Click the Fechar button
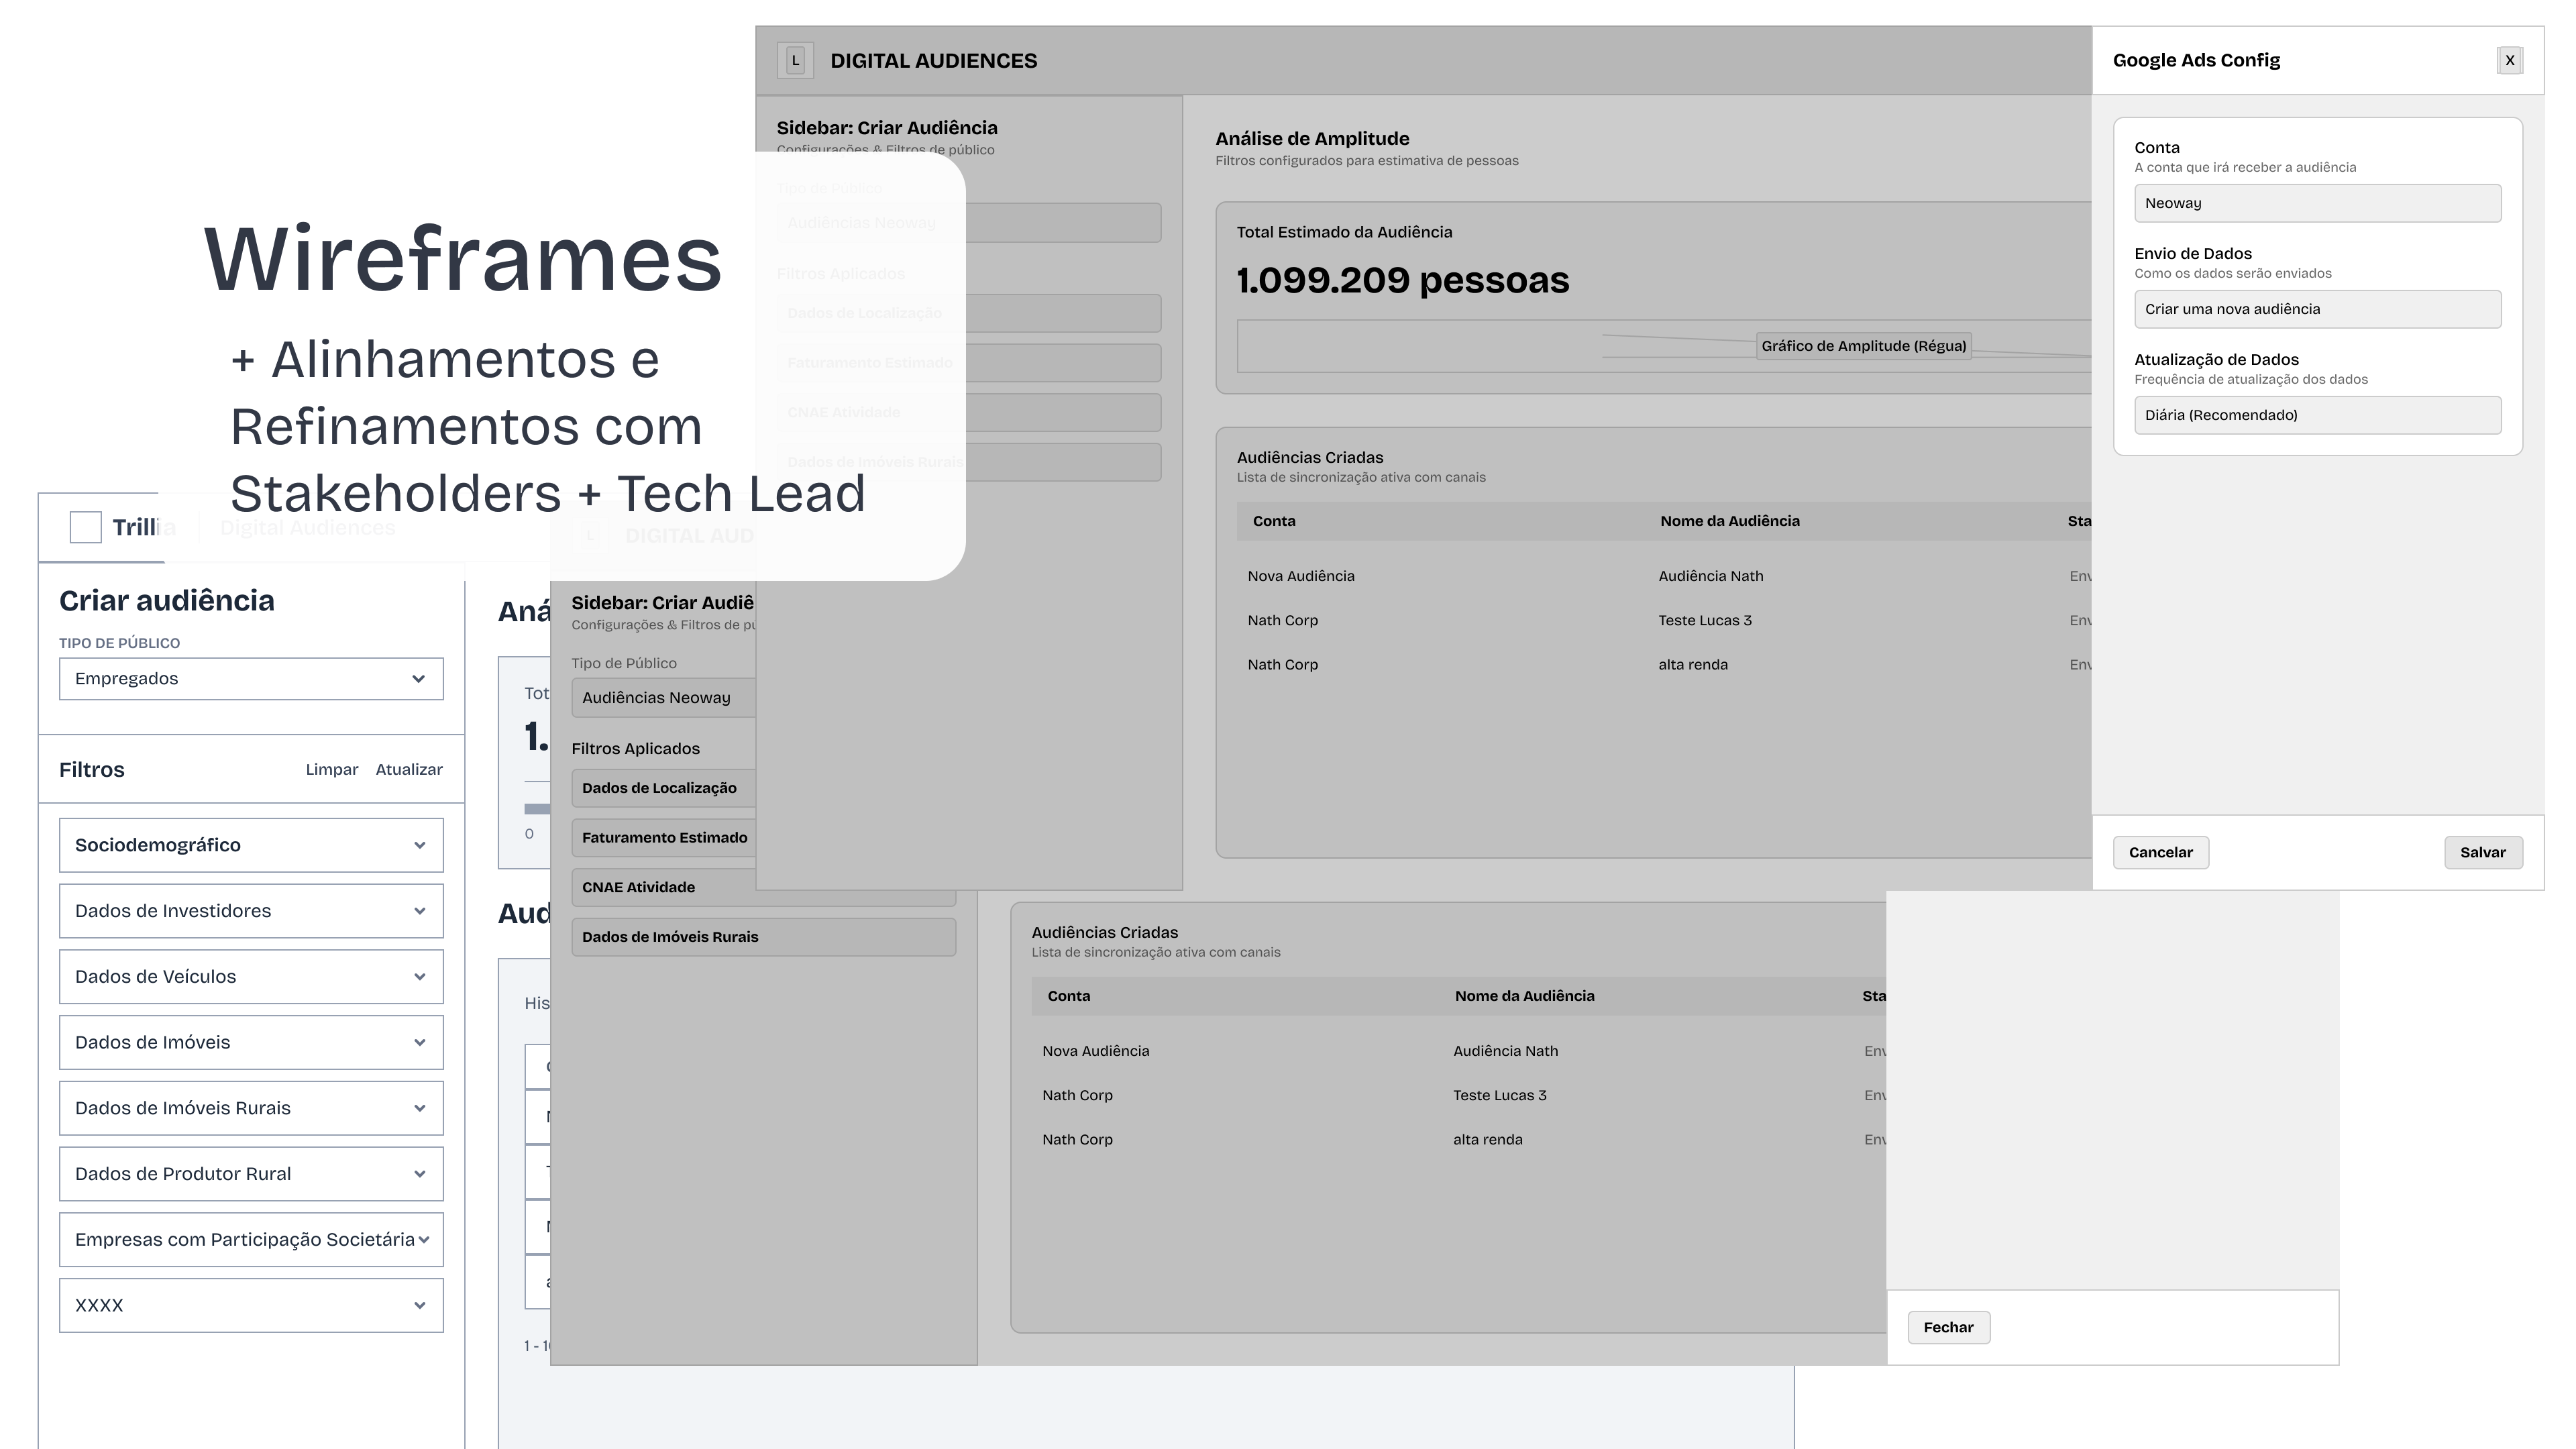 pyautogui.click(x=1949, y=1327)
